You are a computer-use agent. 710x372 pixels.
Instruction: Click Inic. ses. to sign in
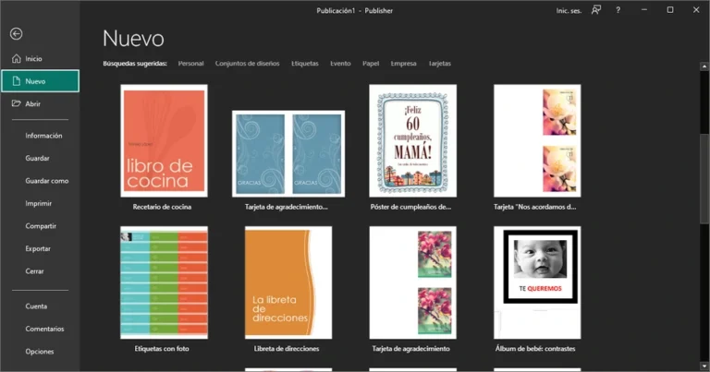click(x=568, y=10)
